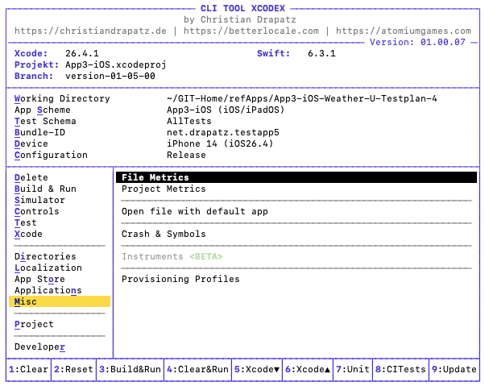Screen dimensions: 485x386
Task: Select the Test Schema setting
Action: [45, 121]
